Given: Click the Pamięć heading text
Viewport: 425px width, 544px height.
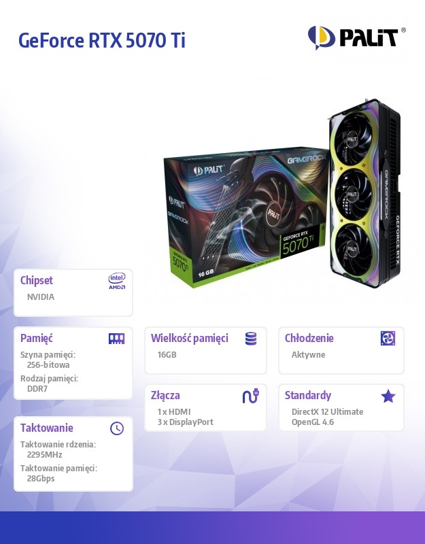Looking at the screenshot, I should tap(37, 338).
